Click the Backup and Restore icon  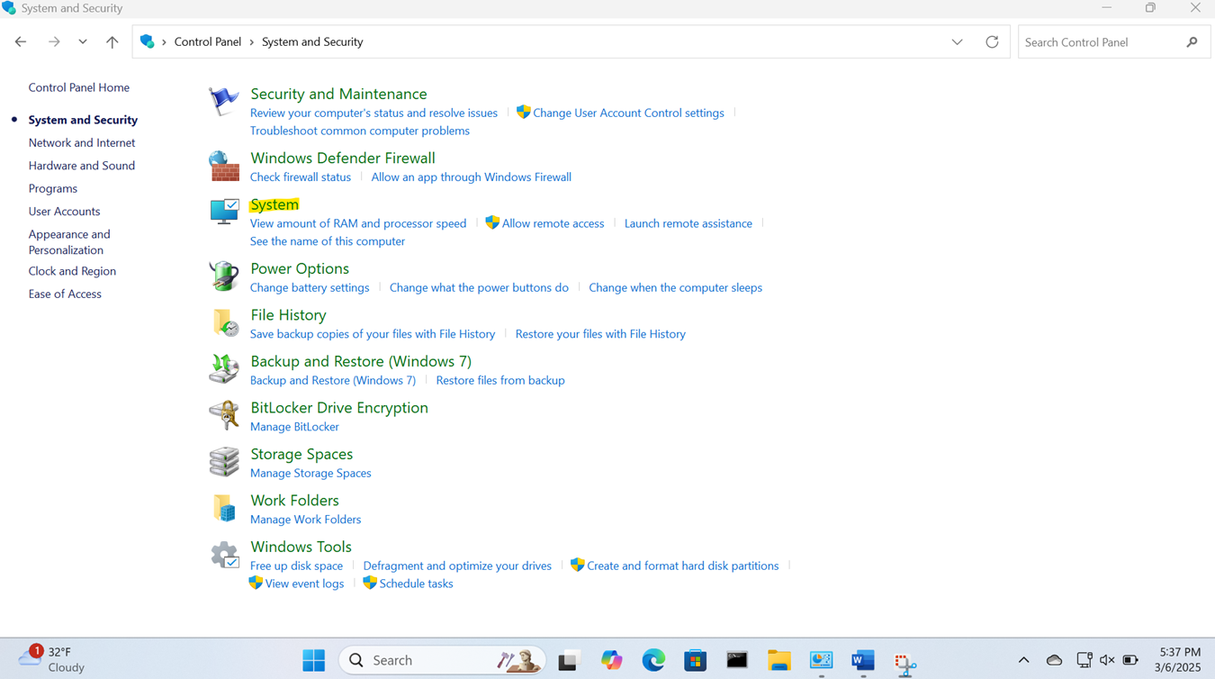[x=224, y=368]
